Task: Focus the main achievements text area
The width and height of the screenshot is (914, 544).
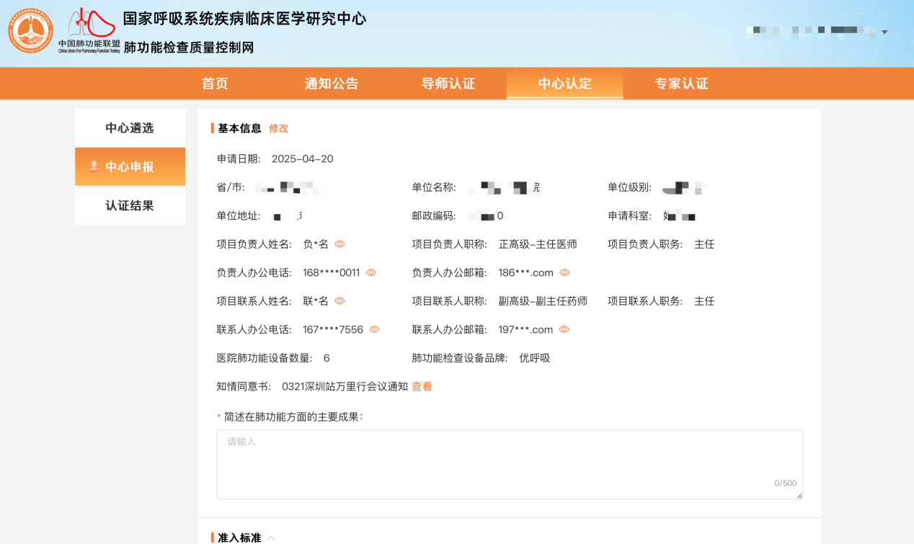Action: (509, 464)
